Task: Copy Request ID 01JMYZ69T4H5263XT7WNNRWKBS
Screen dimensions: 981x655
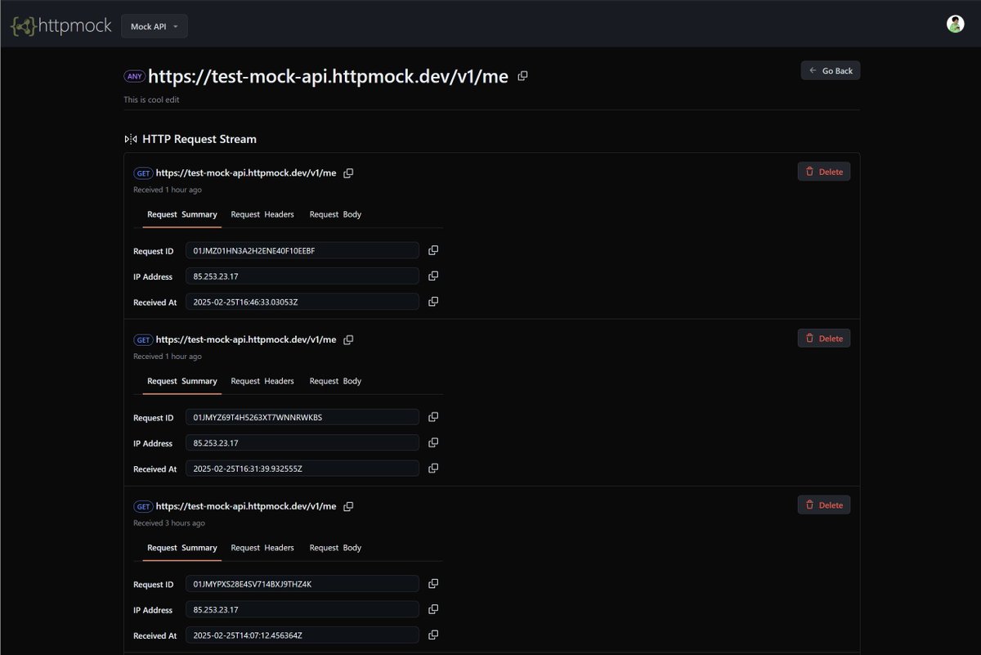Action: tap(433, 417)
